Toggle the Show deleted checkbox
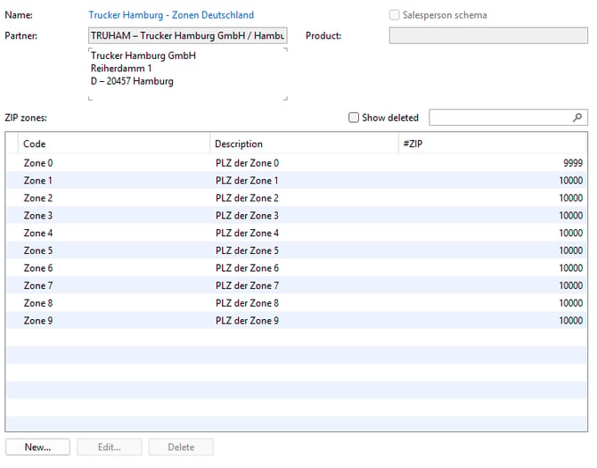Image resolution: width=597 pixels, height=468 pixels. click(354, 118)
